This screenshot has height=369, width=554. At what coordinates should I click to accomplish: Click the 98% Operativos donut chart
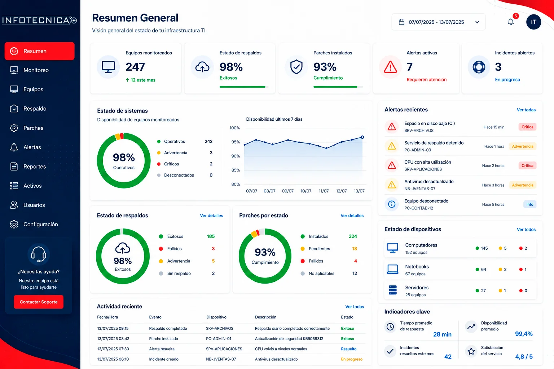click(124, 161)
